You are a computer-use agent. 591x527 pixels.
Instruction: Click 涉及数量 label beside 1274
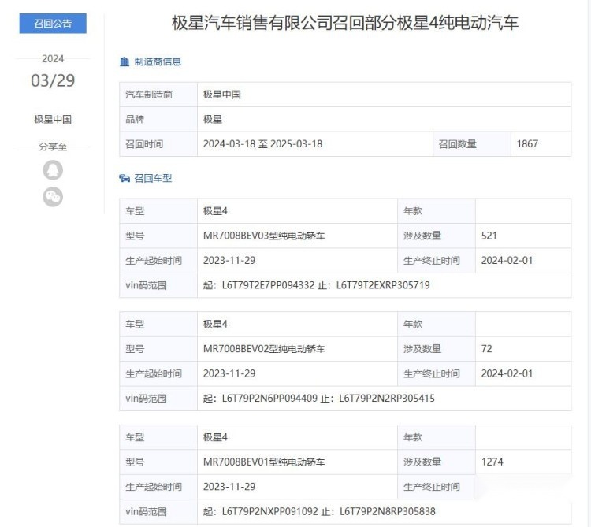[x=422, y=462]
